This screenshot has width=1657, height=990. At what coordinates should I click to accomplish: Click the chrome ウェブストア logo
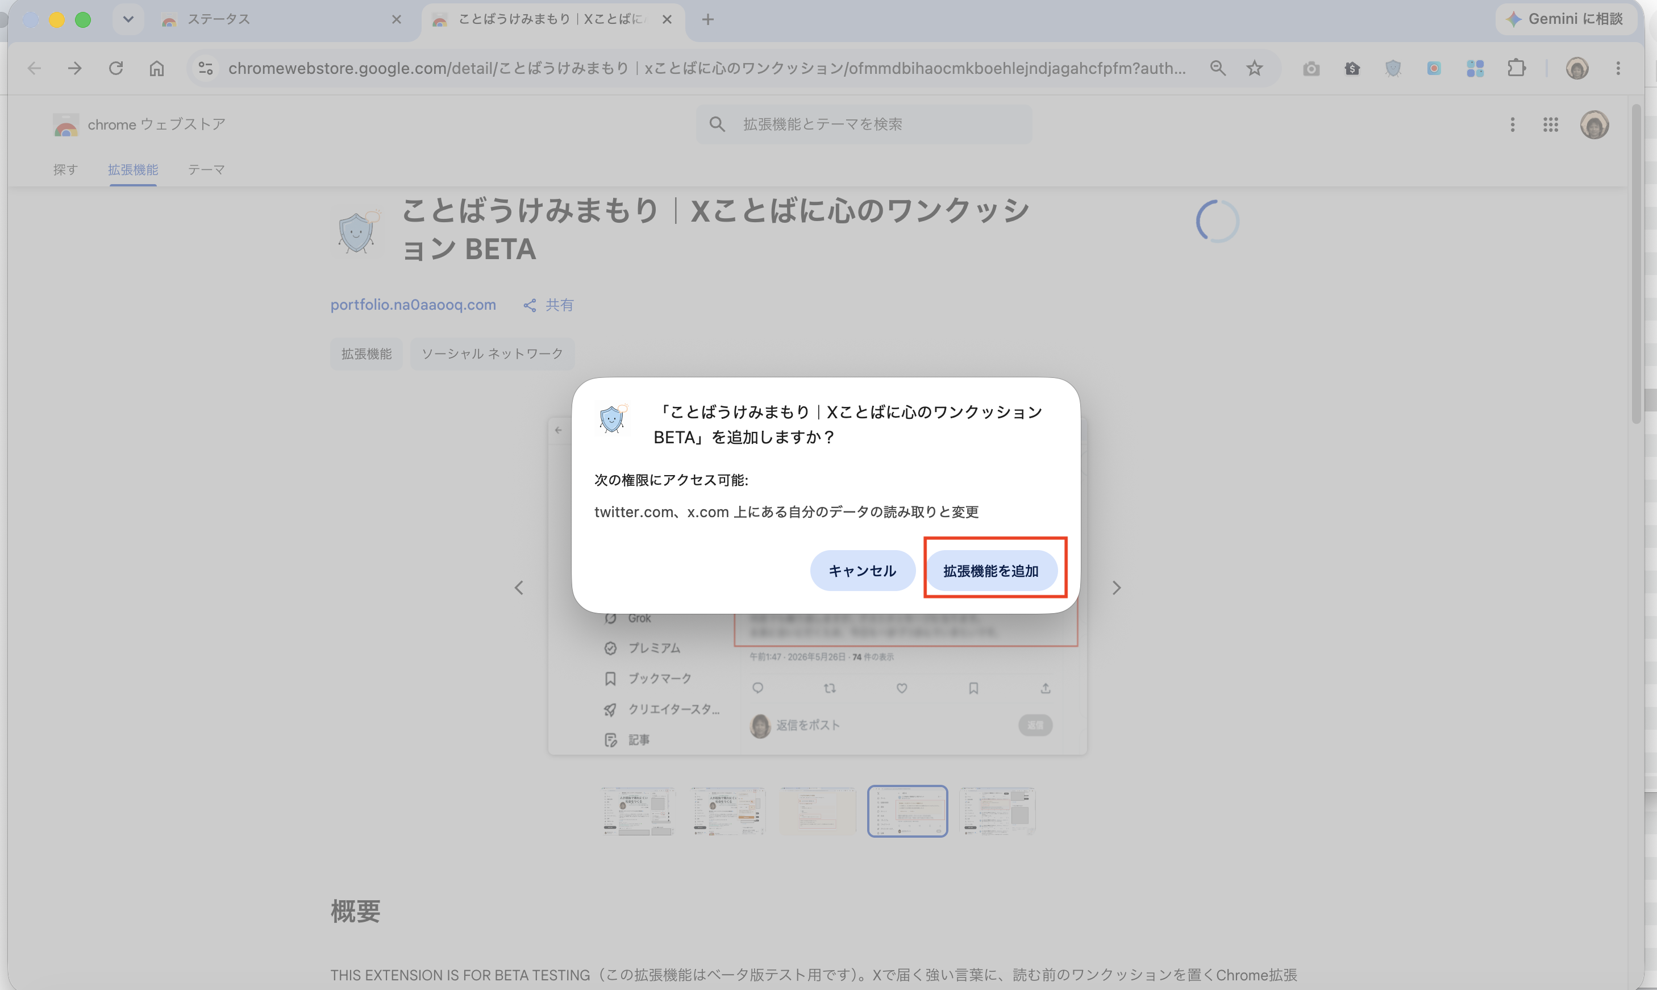139,124
